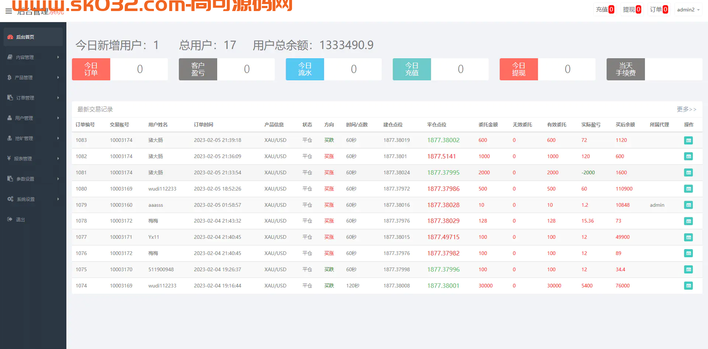
Task: Click balance value 110900
Action: pos(624,189)
